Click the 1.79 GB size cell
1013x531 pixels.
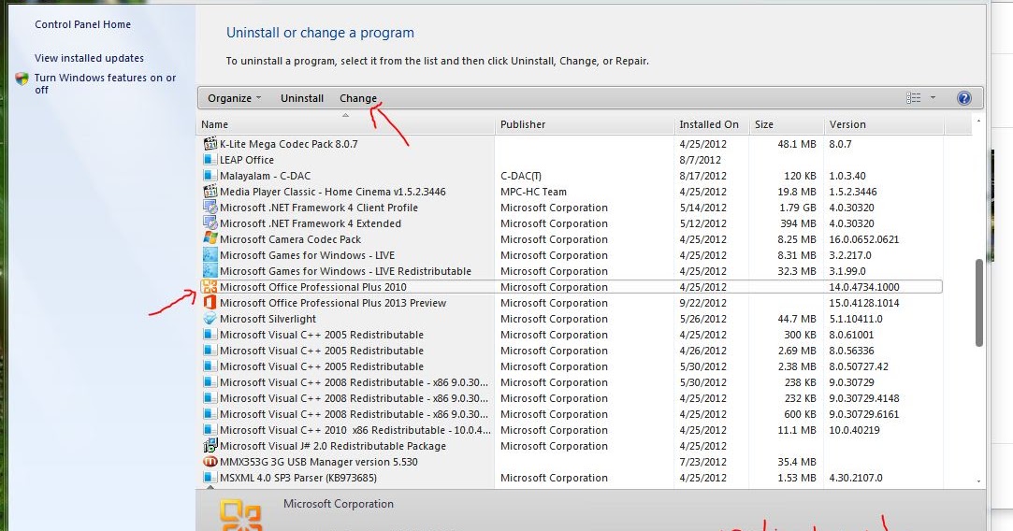pos(797,208)
